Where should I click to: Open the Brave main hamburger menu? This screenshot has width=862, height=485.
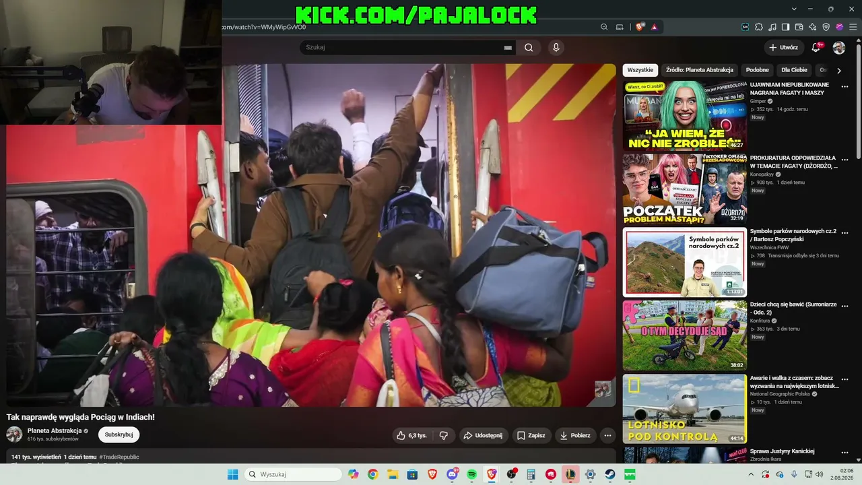pyautogui.click(x=853, y=27)
